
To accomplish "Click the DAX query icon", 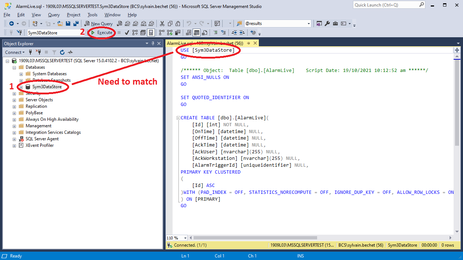I will [x=151, y=24].
